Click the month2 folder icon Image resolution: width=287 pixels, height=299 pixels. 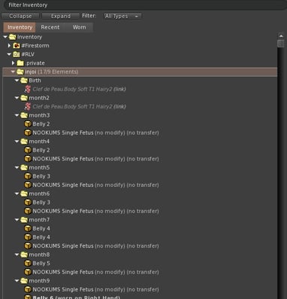pos(24,98)
